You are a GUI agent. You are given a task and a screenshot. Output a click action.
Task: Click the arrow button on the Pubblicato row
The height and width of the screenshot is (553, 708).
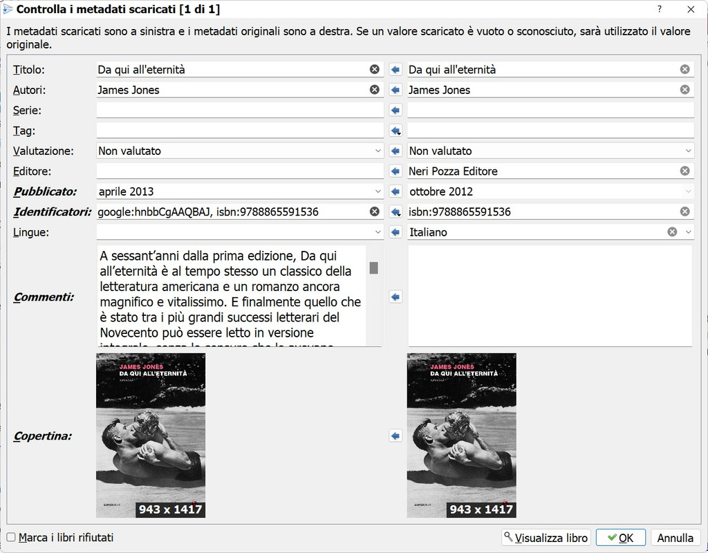[395, 191]
